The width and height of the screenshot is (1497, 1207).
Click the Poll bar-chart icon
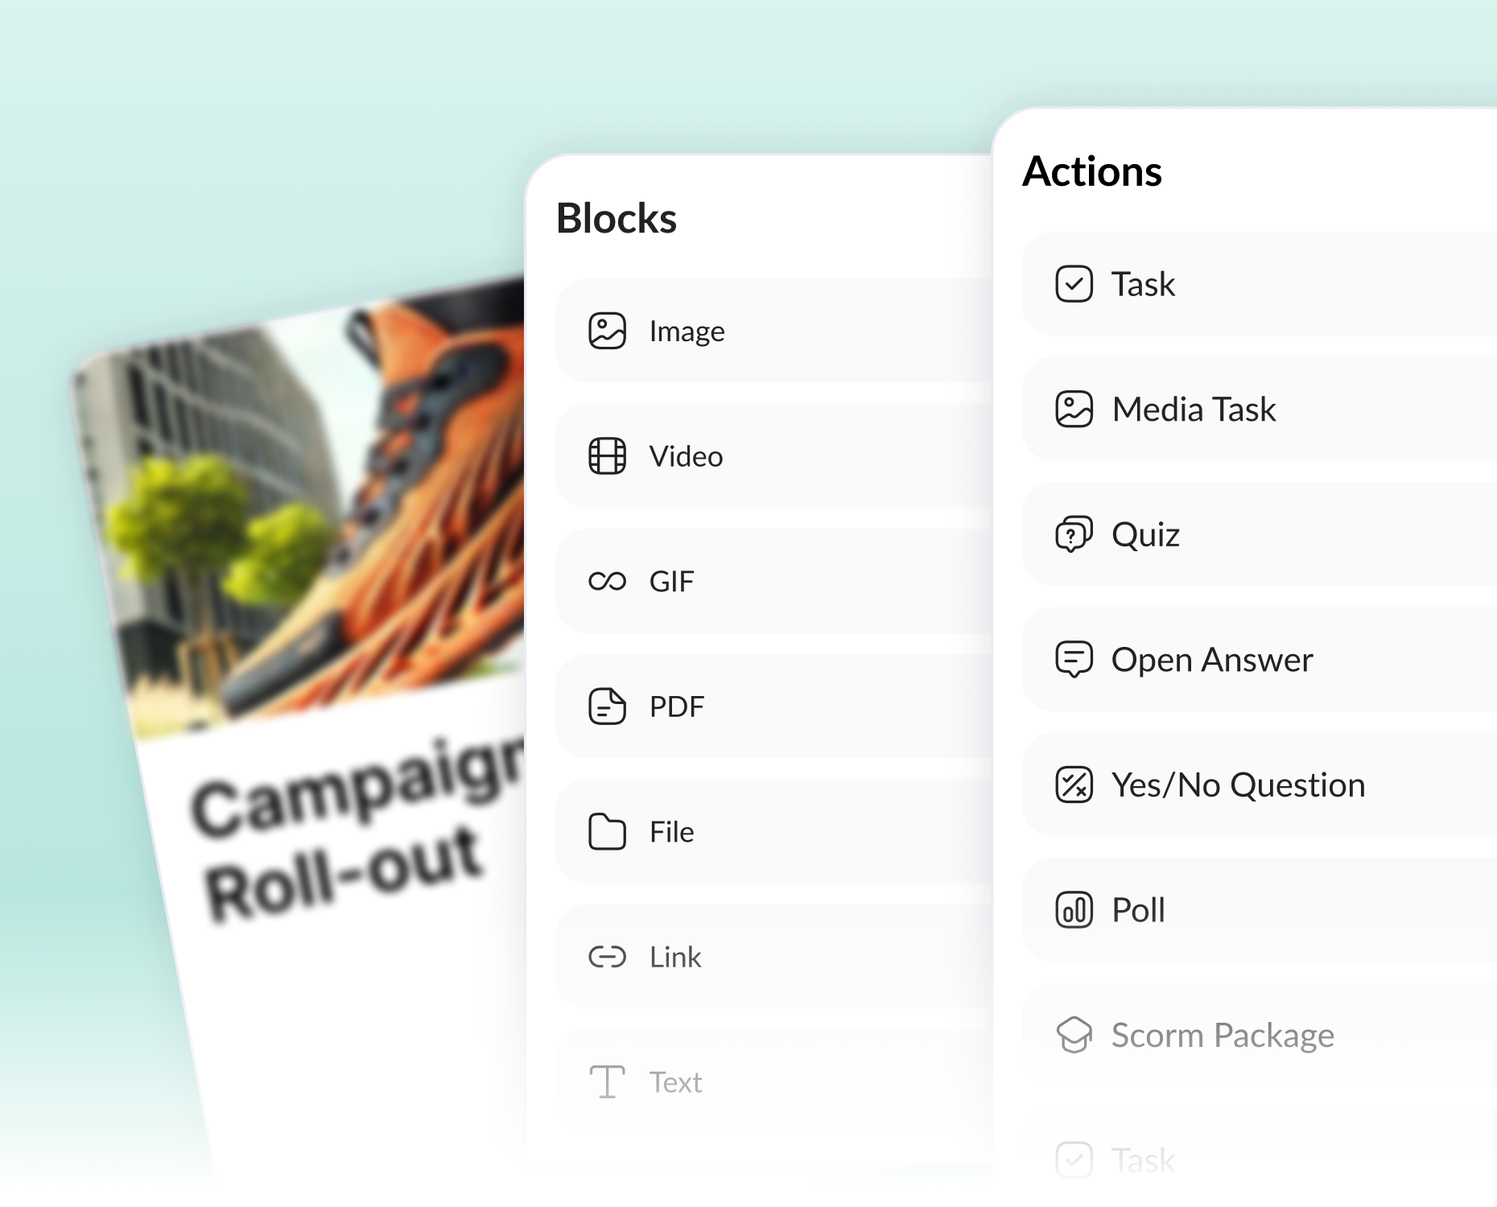point(1074,910)
